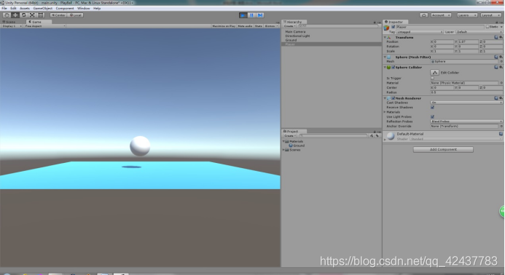Open the File menu

pos(4,8)
